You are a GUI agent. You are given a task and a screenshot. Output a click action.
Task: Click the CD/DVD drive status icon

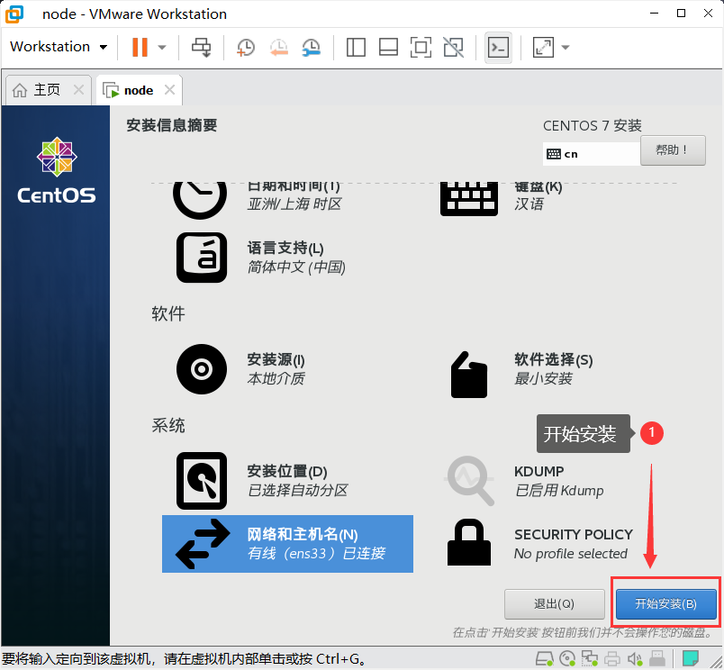coord(567,658)
